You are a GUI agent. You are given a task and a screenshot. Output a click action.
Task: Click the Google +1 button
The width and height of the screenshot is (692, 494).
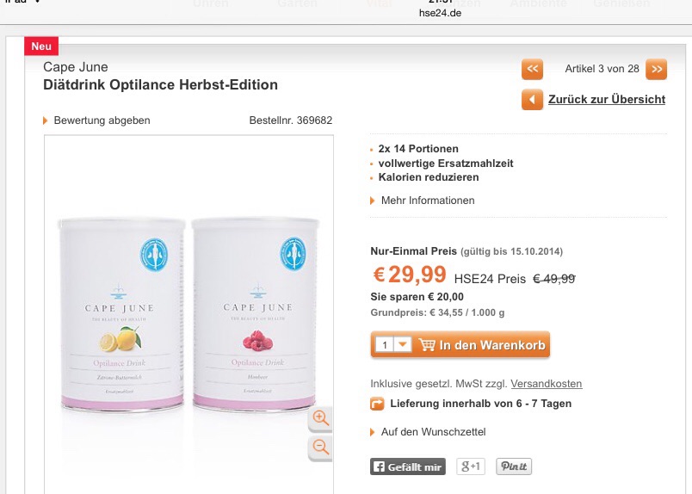pos(471,466)
